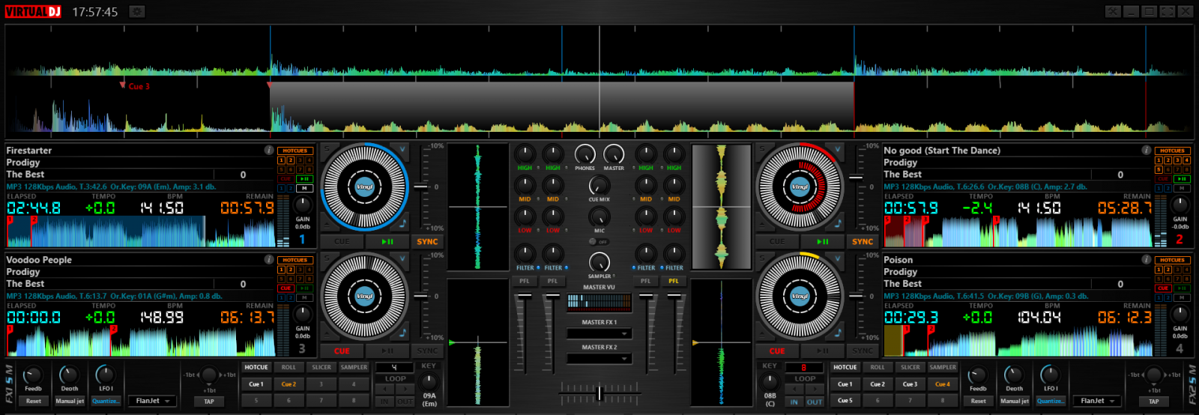This screenshot has height=415, width=1199.
Task: Click left Feedb knob in FX1
Action: tap(33, 375)
